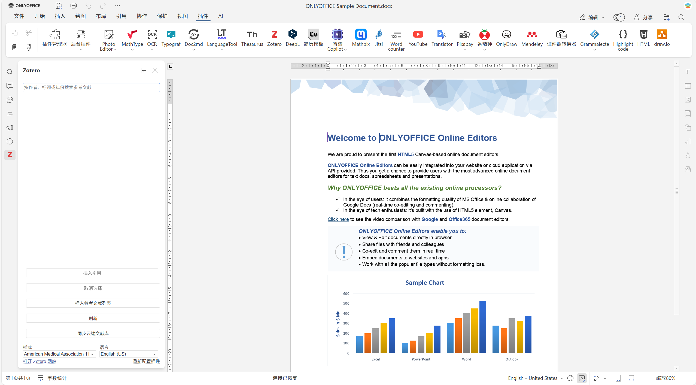Image resolution: width=696 pixels, height=385 pixels.
Task: Click the Share (分享) button
Action: point(643,17)
